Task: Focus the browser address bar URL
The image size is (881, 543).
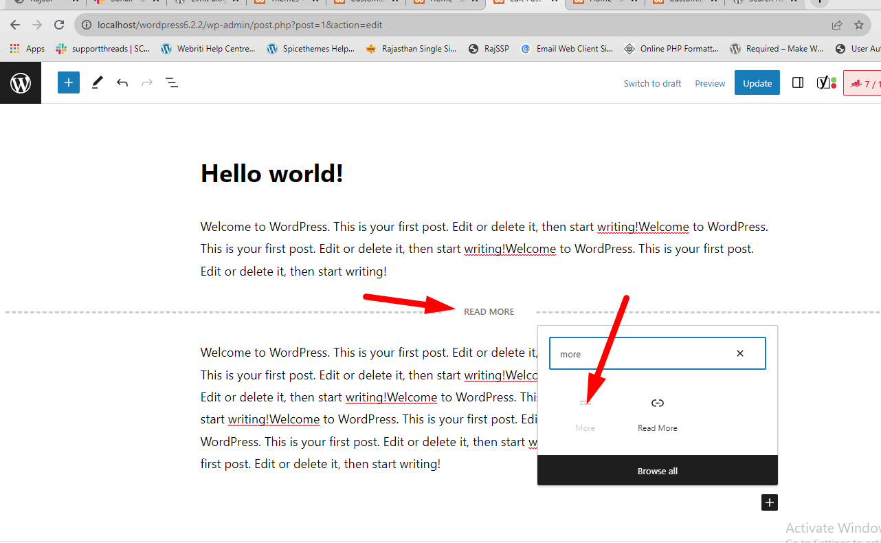Action: click(240, 25)
